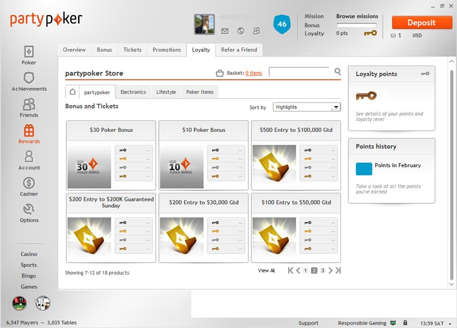Go to first page of products

[x=290, y=270]
